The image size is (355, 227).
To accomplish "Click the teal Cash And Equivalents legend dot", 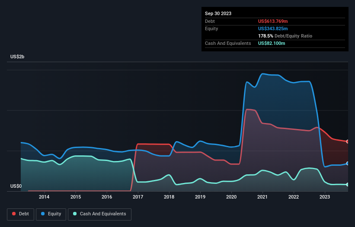I will point(75,214).
